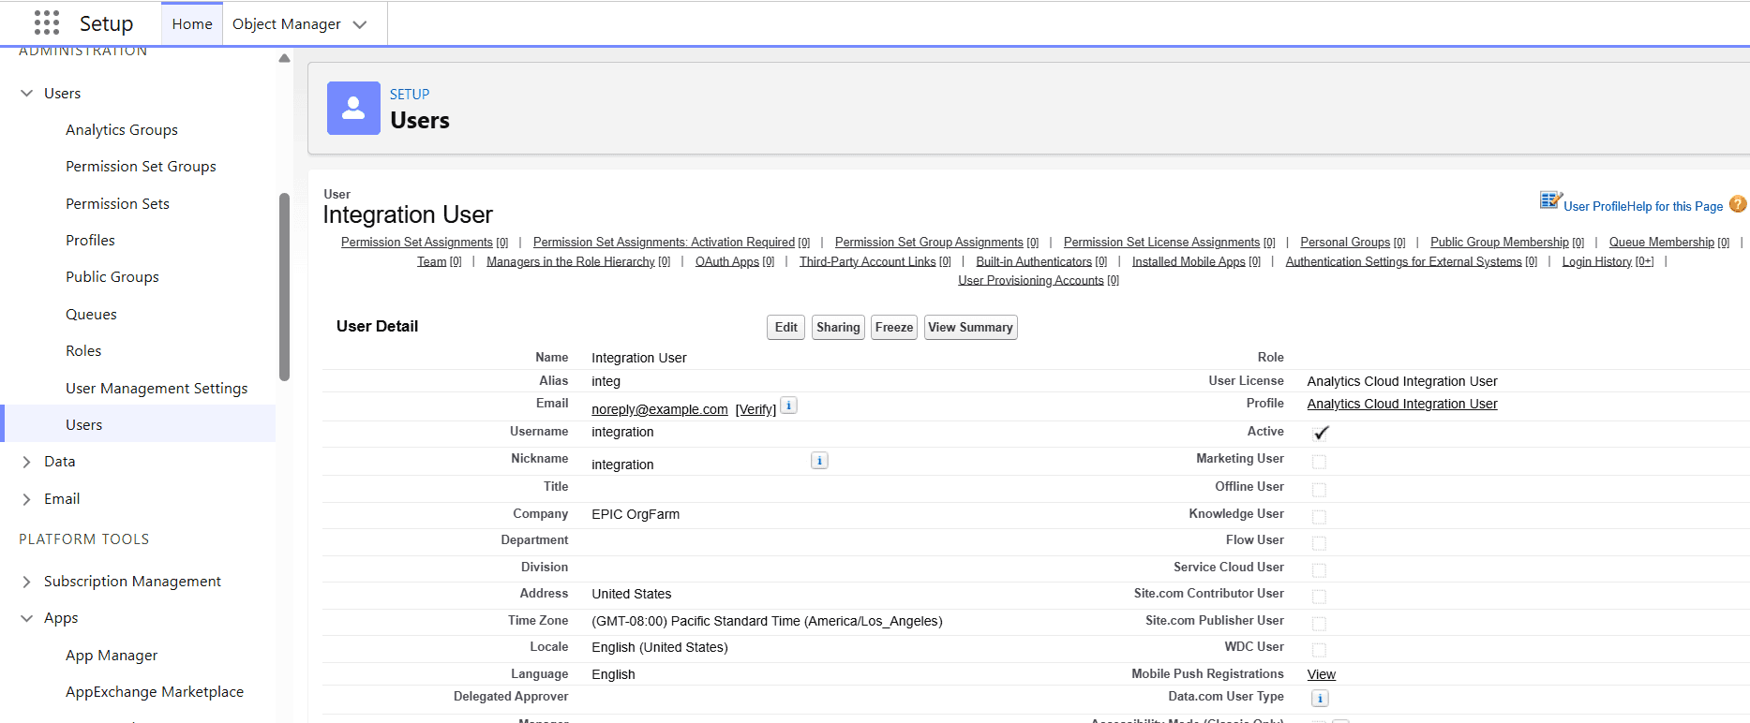The height and width of the screenshot is (723, 1750).
Task: Switch to the Object Manager tab
Action: tap(286, 23)
